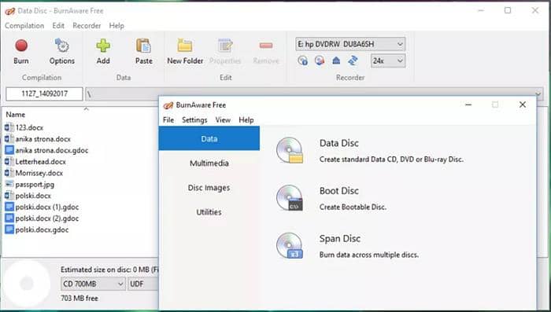The image size is (551, 312).
Task: Click the Data Disc window title logo
Action: pos(9,11)
